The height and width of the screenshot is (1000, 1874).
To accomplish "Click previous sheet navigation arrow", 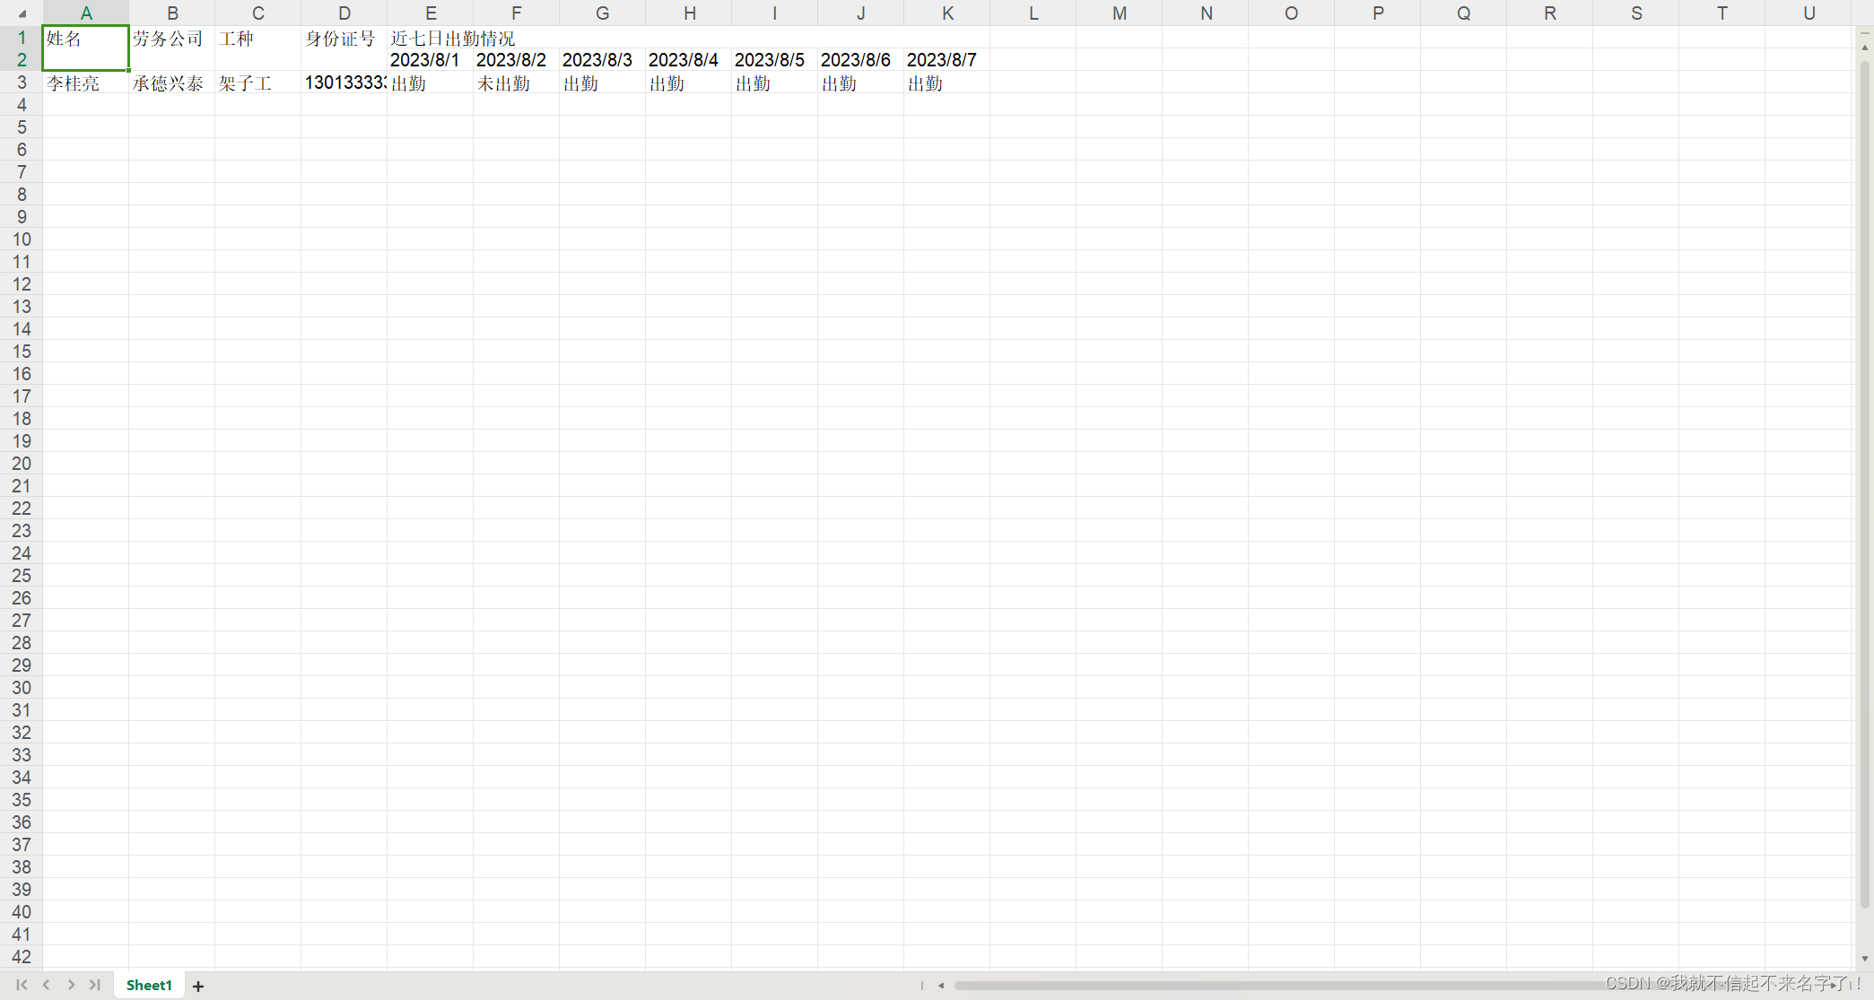I will 47,985.
